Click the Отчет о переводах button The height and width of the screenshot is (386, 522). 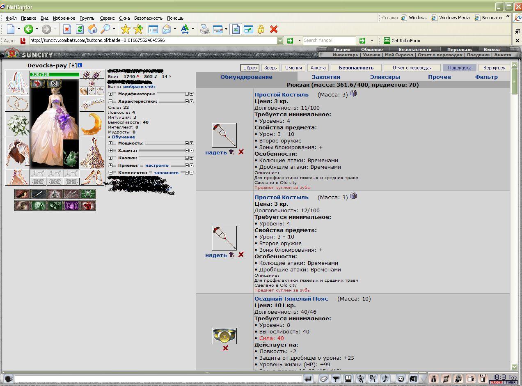[412, 68]
